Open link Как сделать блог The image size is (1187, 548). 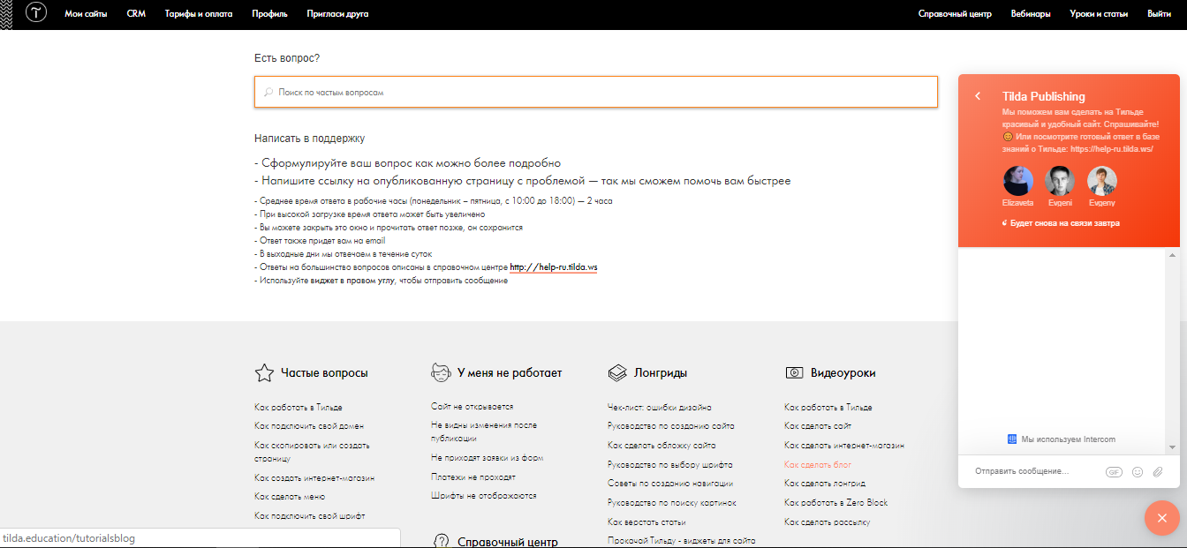click(817, 464)
